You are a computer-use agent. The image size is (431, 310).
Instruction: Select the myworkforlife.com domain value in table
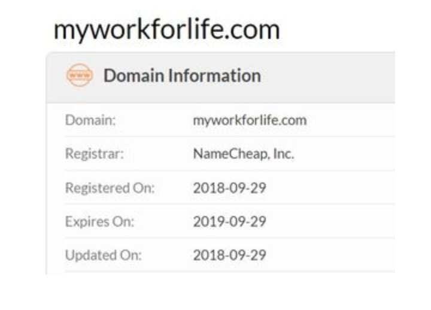[249, 120]
